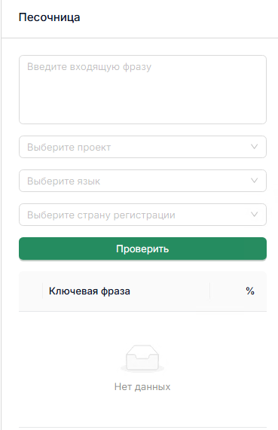Click the empty inbox illustration icon
This screenshot has height=430, width=278.
point(142,358)
